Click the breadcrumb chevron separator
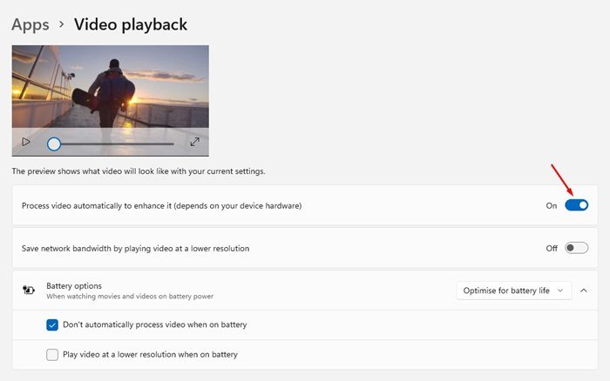The height and width of the screenshot is (381, 610). pos(62,24)
